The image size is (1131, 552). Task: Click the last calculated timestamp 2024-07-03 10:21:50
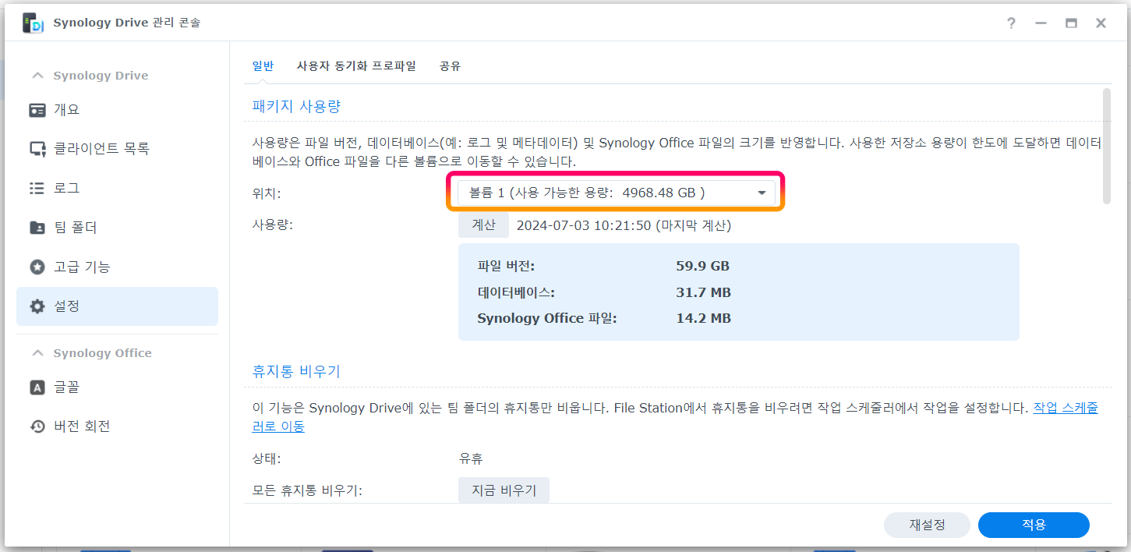[584, 225]
